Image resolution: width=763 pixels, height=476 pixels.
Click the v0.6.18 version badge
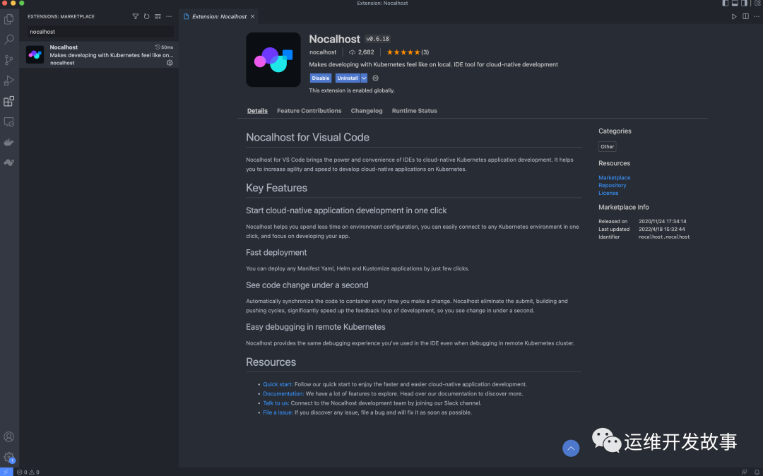tap(377, 39)
